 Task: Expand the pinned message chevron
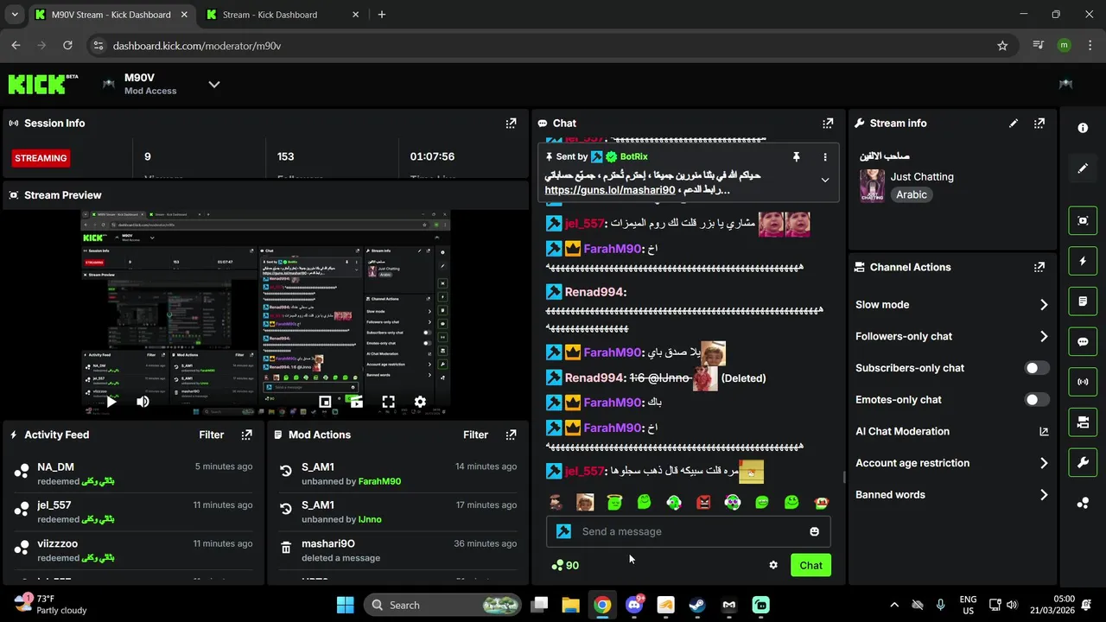(825, 181)
